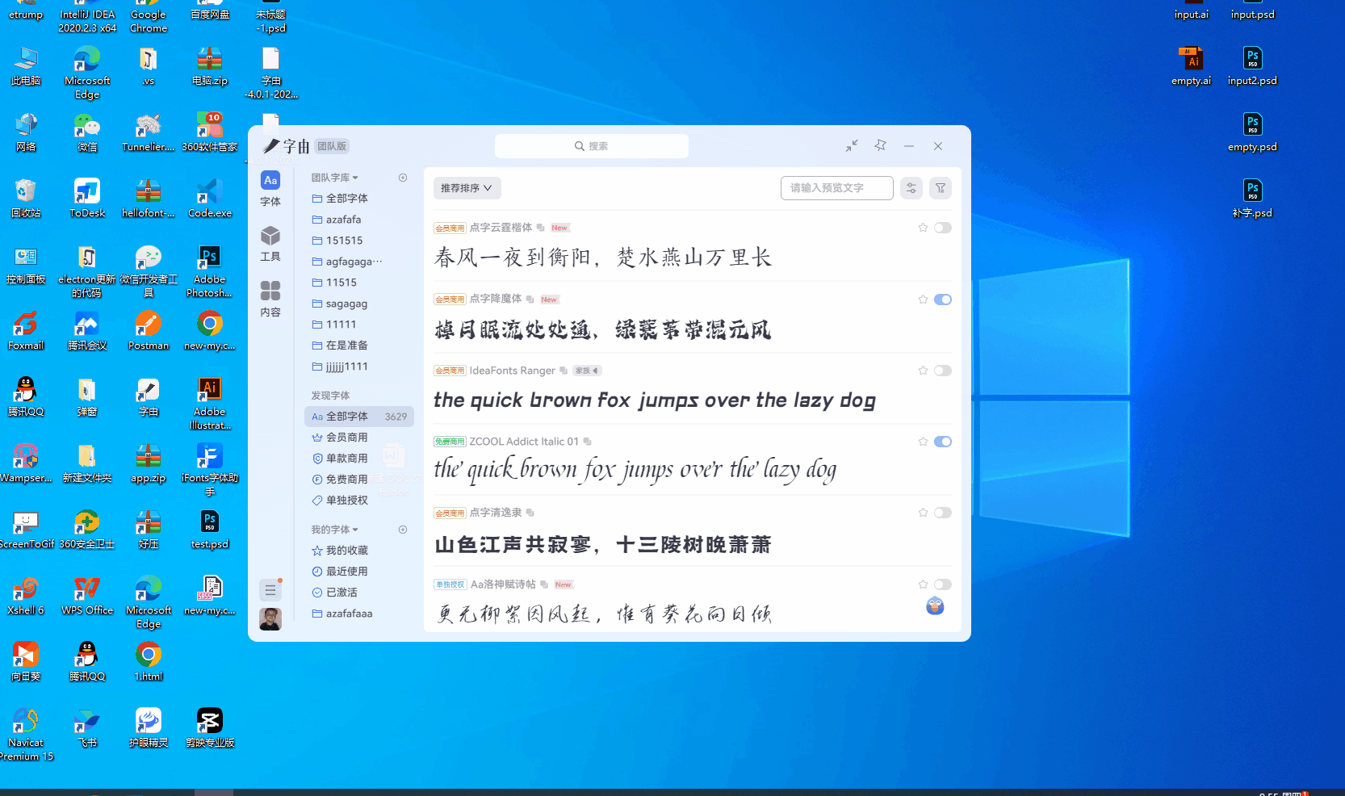Screen dimensions: 1345x796
Task: Click the 点字清逸隶 font preview text
Action: point(603,545)
